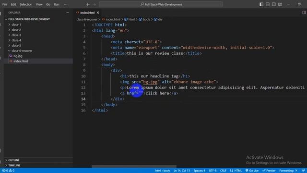The height and width of the screenshot is (173, 307).
Task: Expand the class-2 folder
Action: (16, 30)
